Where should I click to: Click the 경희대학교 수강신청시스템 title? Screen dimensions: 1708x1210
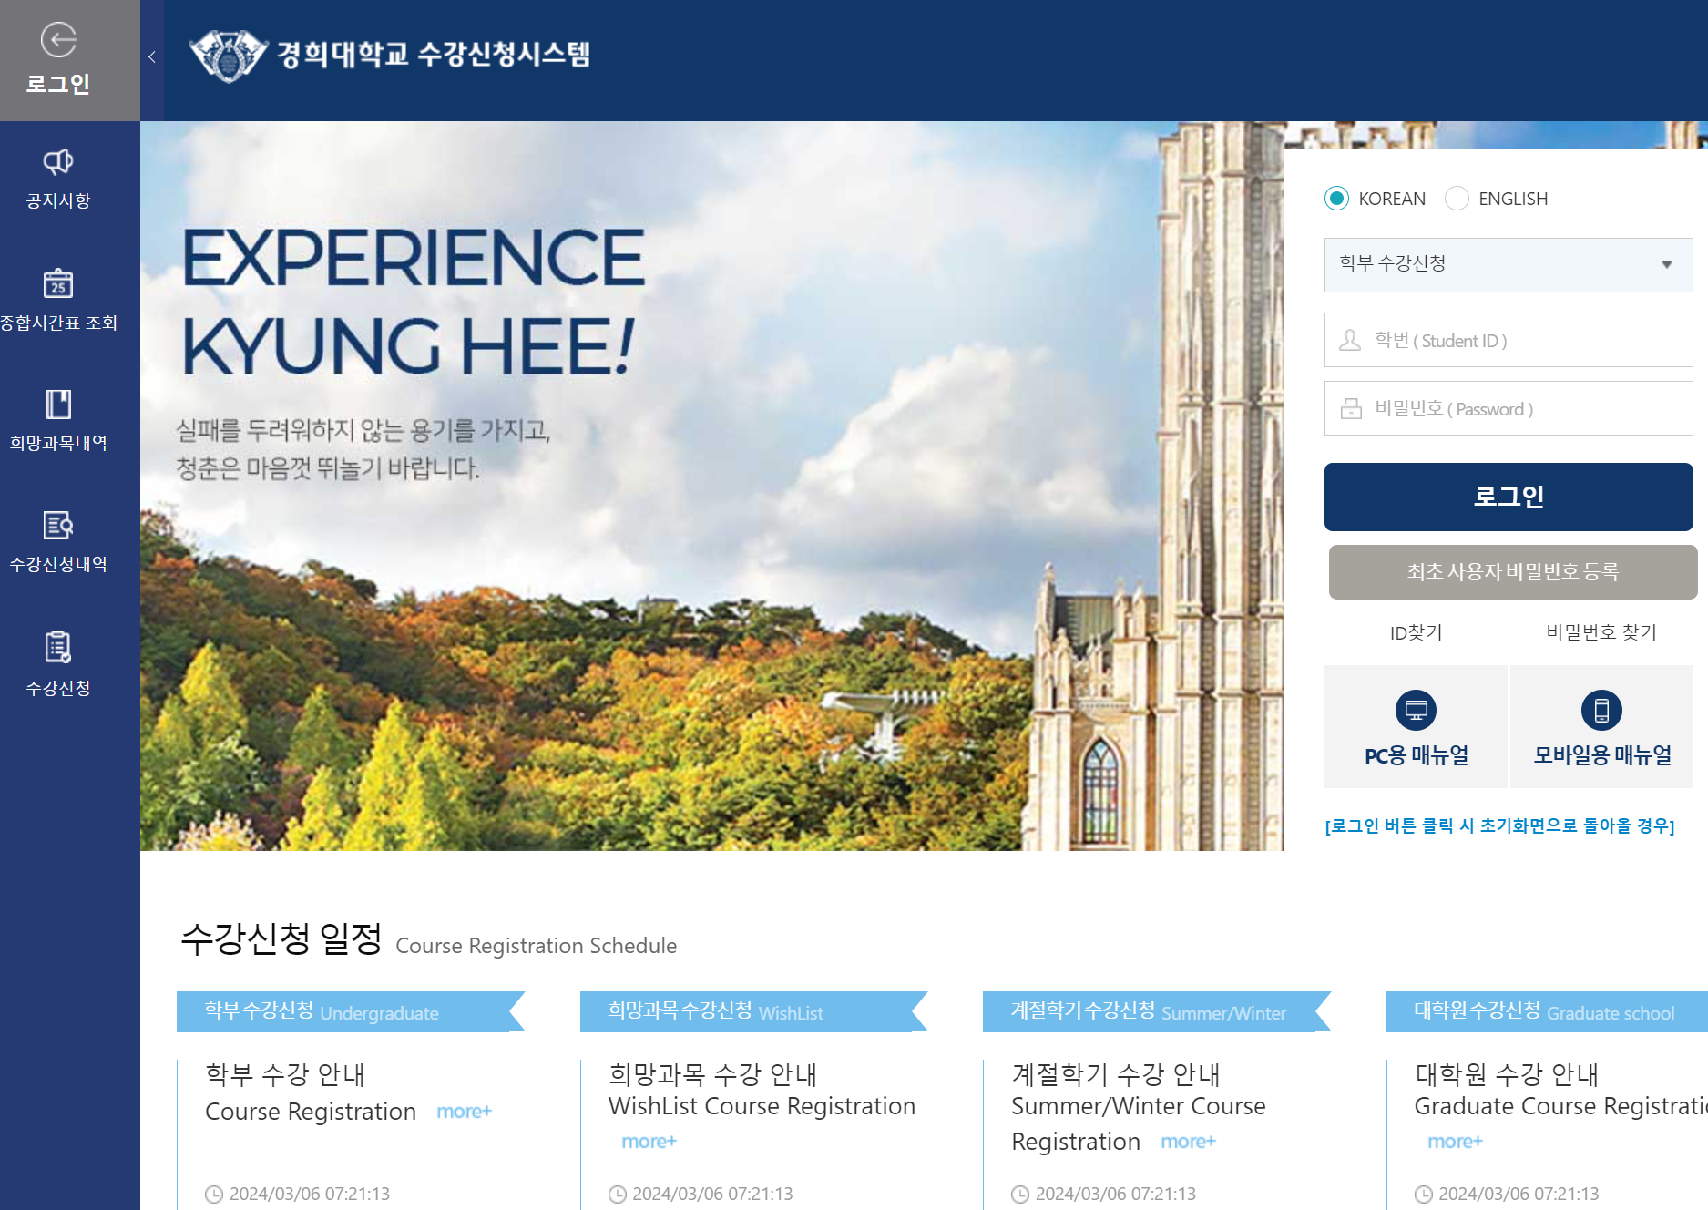434,54
